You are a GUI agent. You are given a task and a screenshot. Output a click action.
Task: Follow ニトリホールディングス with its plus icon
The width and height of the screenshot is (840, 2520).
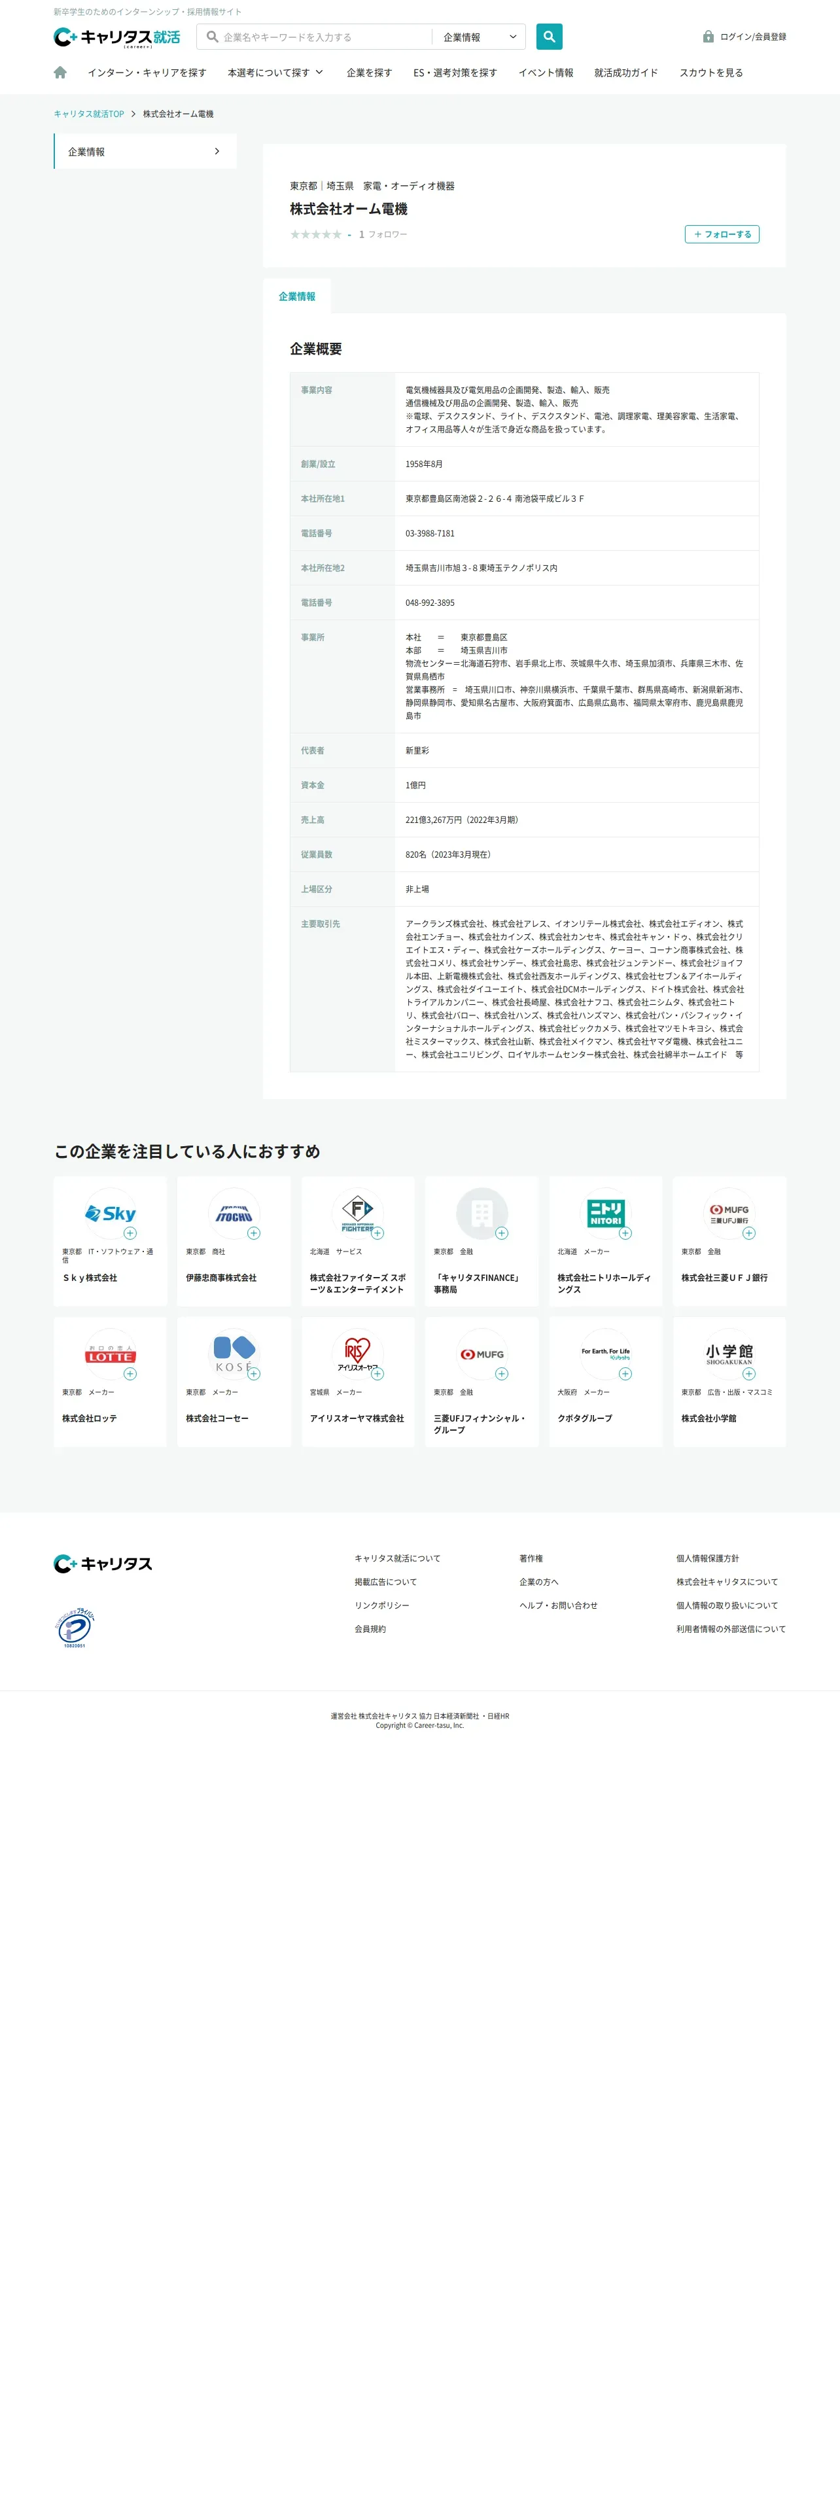point(626,1234)
